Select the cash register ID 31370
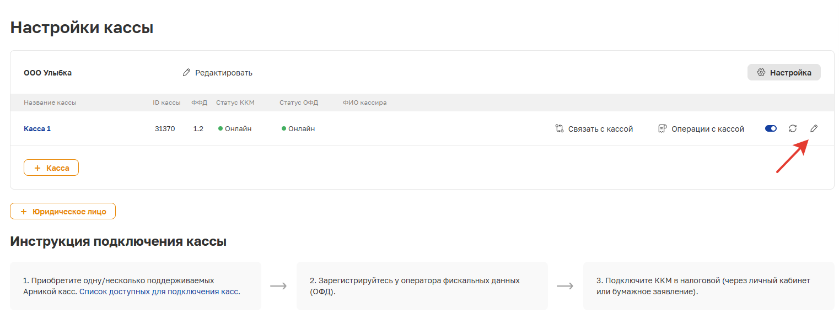This screenshot has height=313, width=839. [x=165, y=128]
